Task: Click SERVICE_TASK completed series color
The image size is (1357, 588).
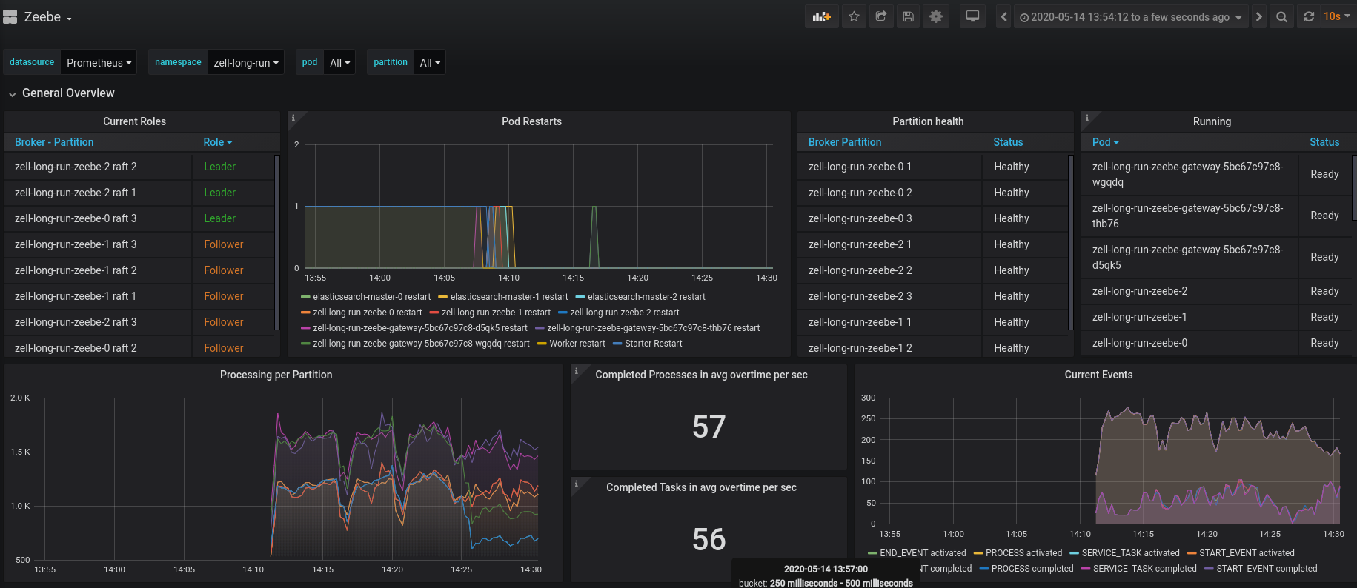Action: (1086, 569)
